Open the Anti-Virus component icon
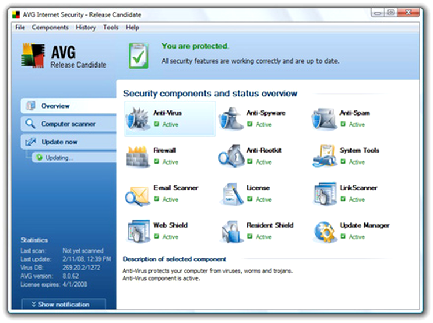Viewport: 433px width, 323px height. pyautogui.click(x=137, y=118)
